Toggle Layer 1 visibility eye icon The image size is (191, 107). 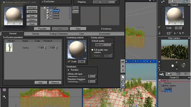[189, 80]
